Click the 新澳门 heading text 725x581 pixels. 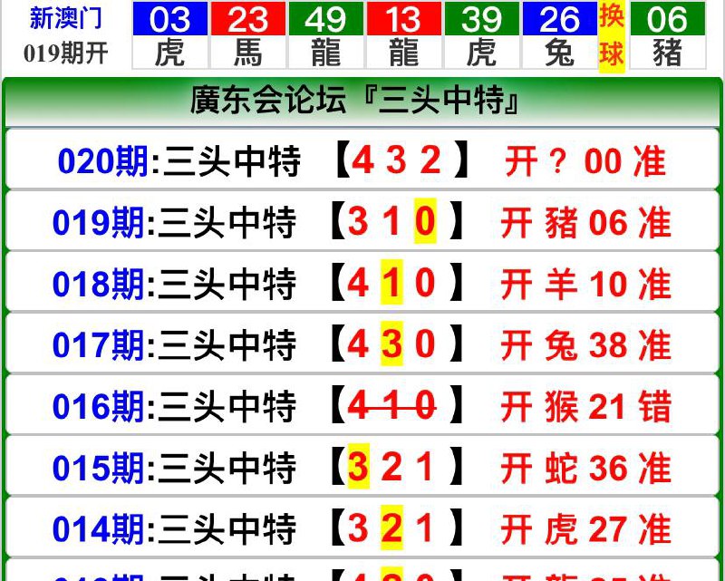click(x=65, y=17)
